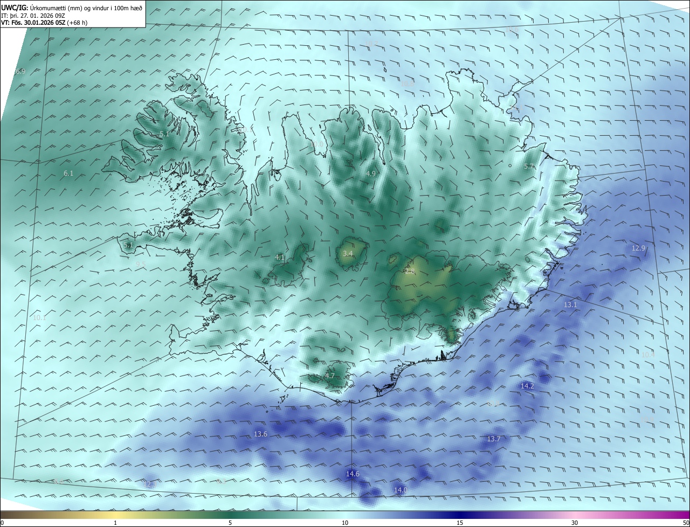690x527 pixels.
Task: Click the 13.1 value southeast of Iceland
Action: [570, 304]
